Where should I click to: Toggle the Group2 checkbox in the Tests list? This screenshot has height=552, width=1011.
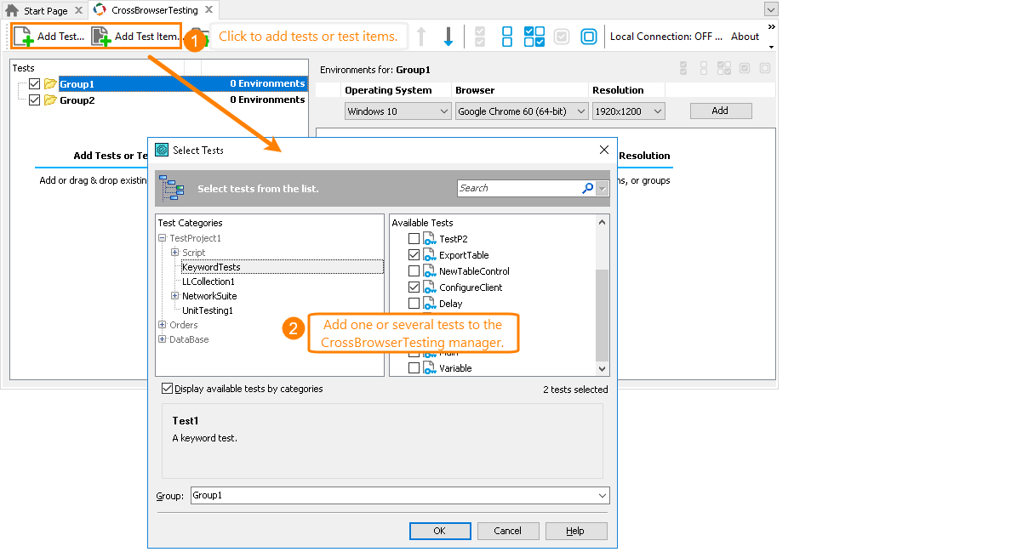tap(35, 100)
